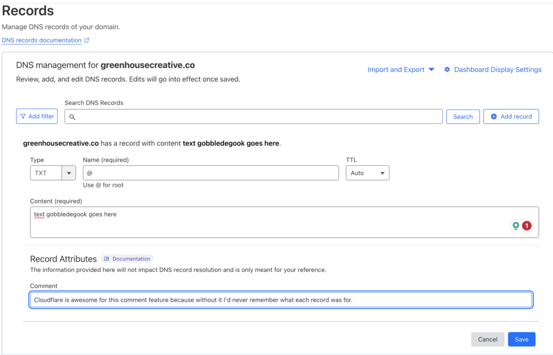Open the Documentation badge beside Record Attributes
The width and height of the screenshot is (553, 355).
coord(127,258)
